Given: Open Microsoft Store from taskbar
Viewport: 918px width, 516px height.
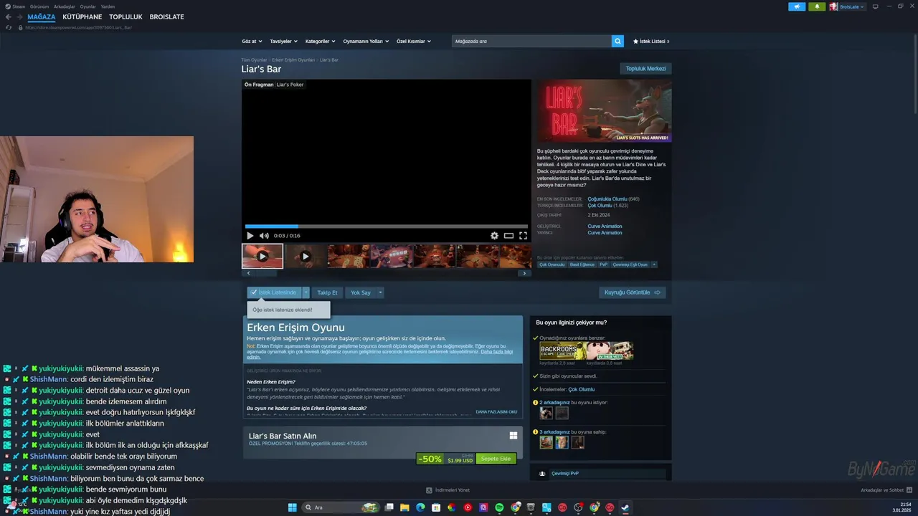Looking at the screenshot, I should click(x=436, y=507).
